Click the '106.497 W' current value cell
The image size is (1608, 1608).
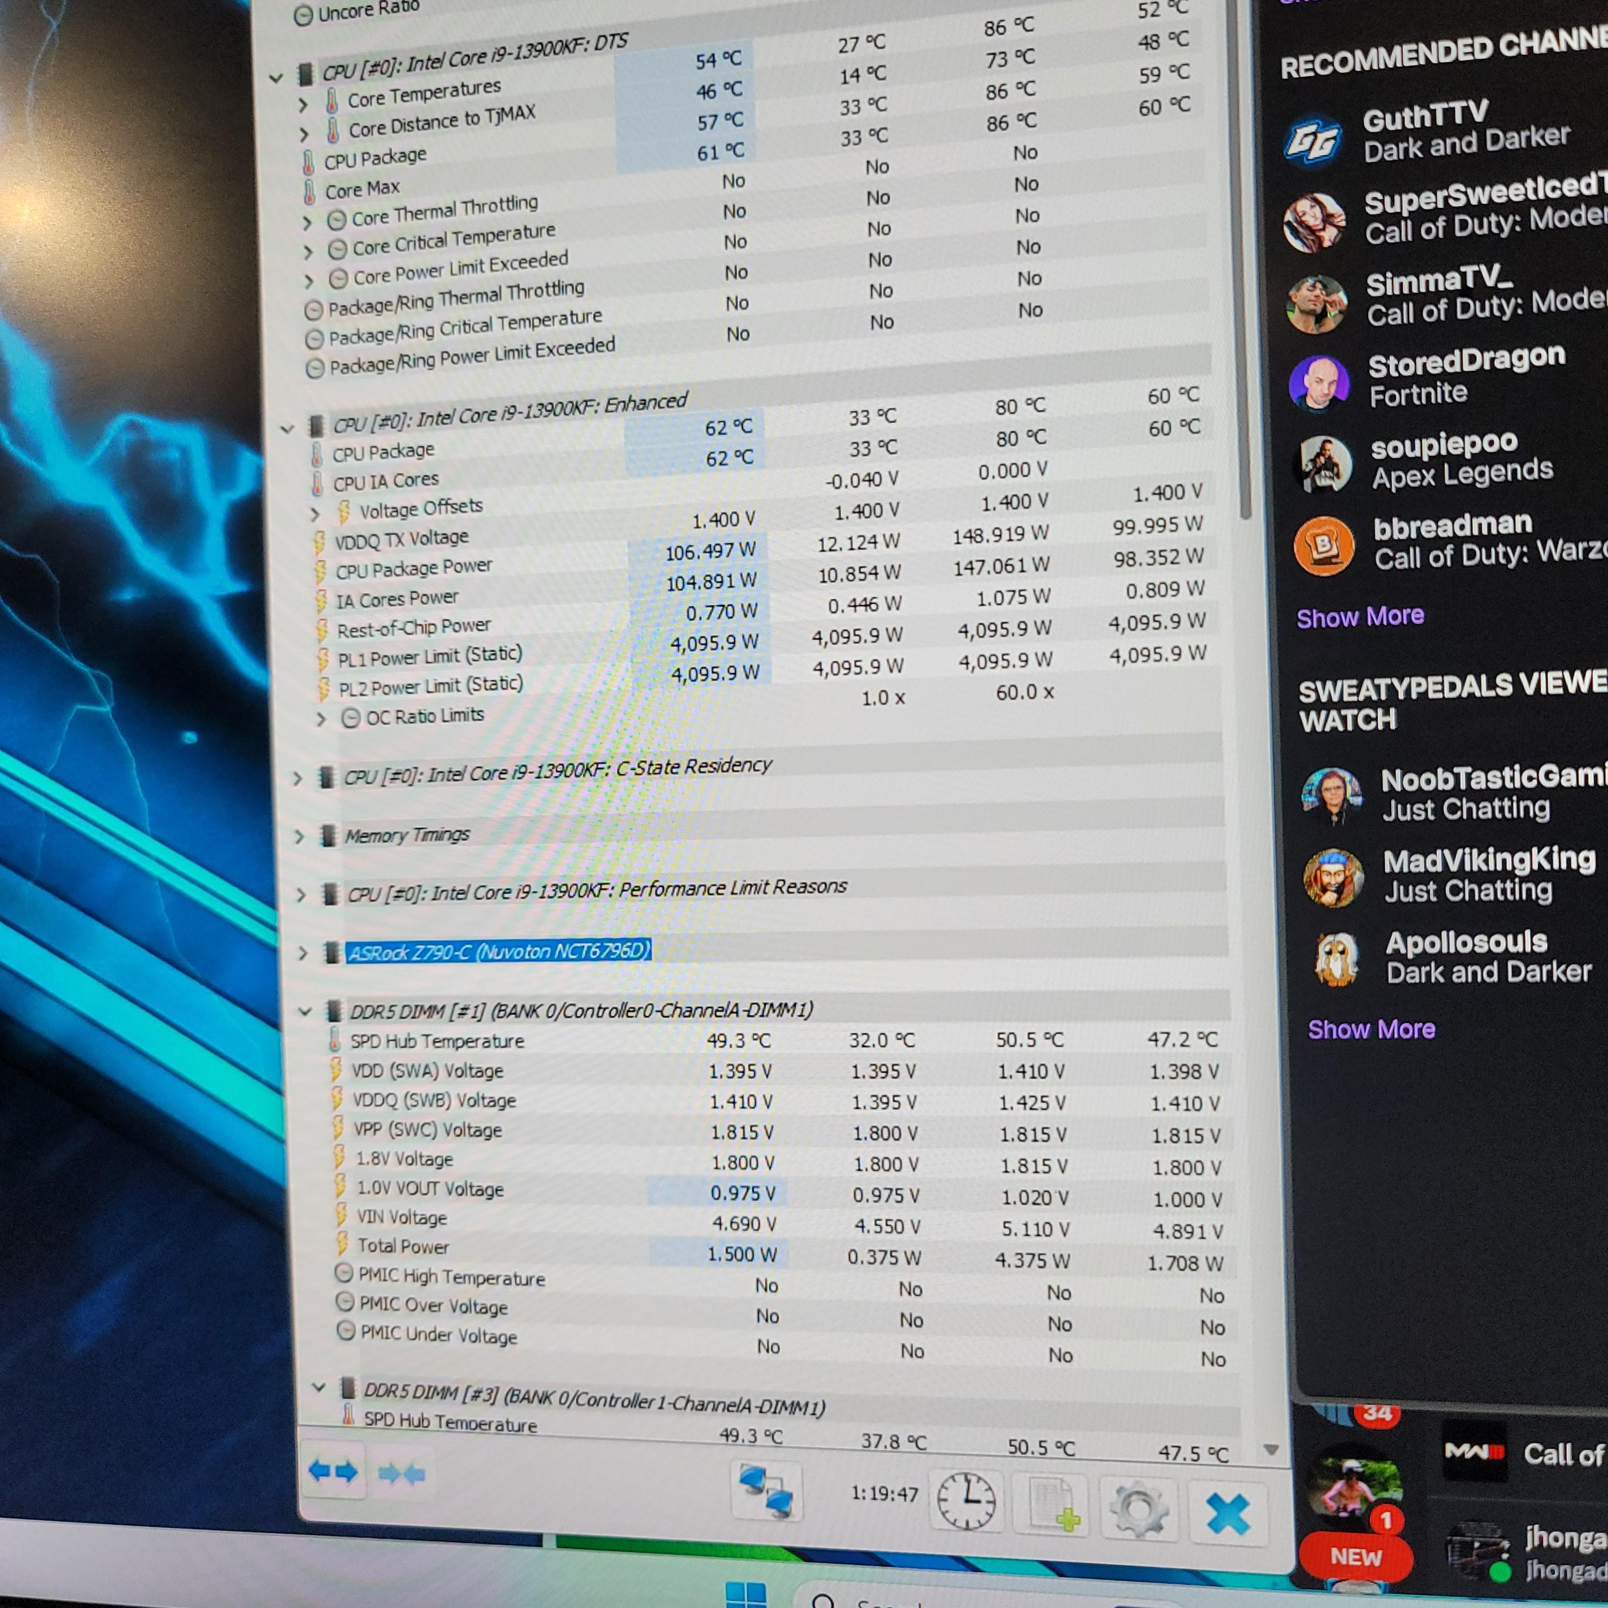tap(710, 551)
